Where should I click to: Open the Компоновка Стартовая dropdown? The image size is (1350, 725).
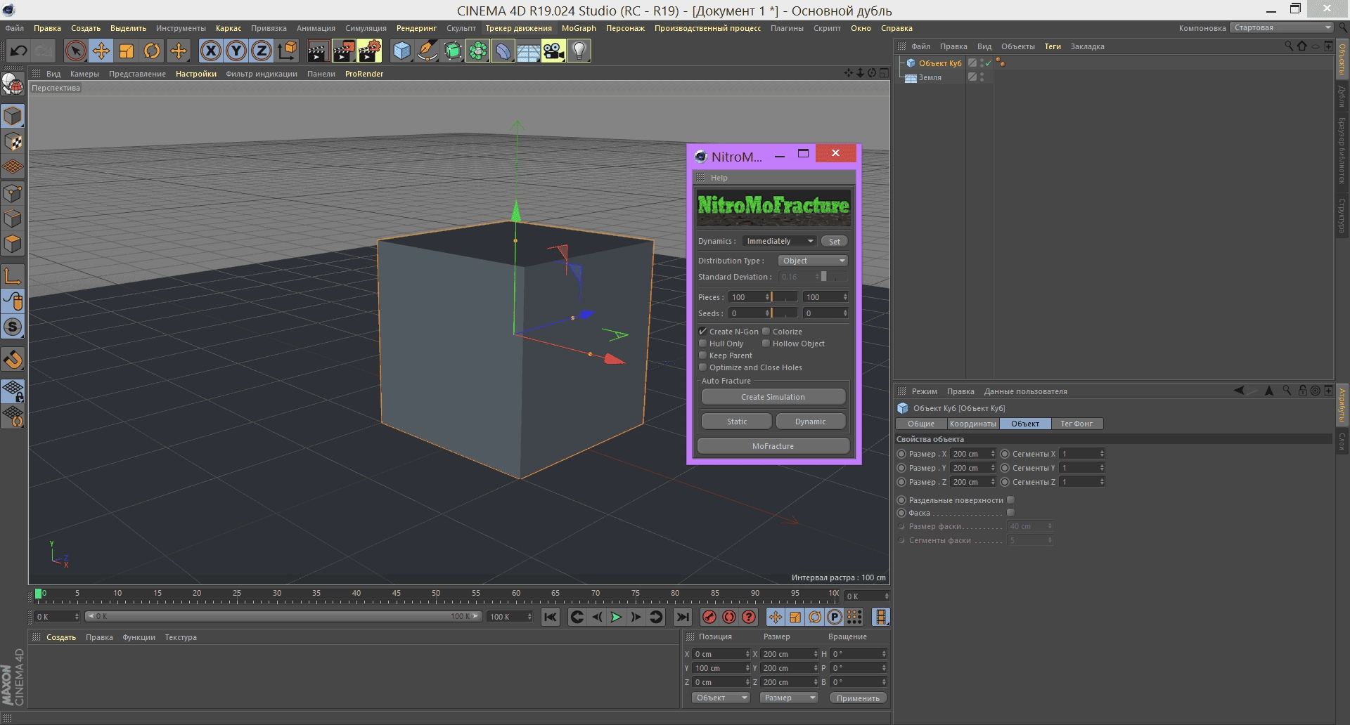coord(1281,28)
